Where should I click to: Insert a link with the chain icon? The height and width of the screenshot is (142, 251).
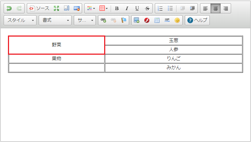(x=103, y=20)
